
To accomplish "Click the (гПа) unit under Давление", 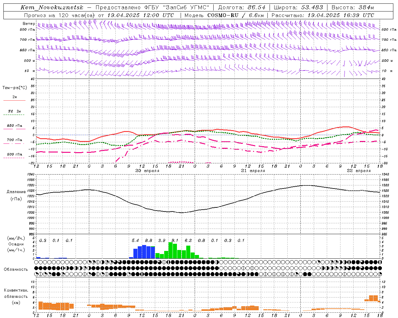I will click(x=16, y=199).
